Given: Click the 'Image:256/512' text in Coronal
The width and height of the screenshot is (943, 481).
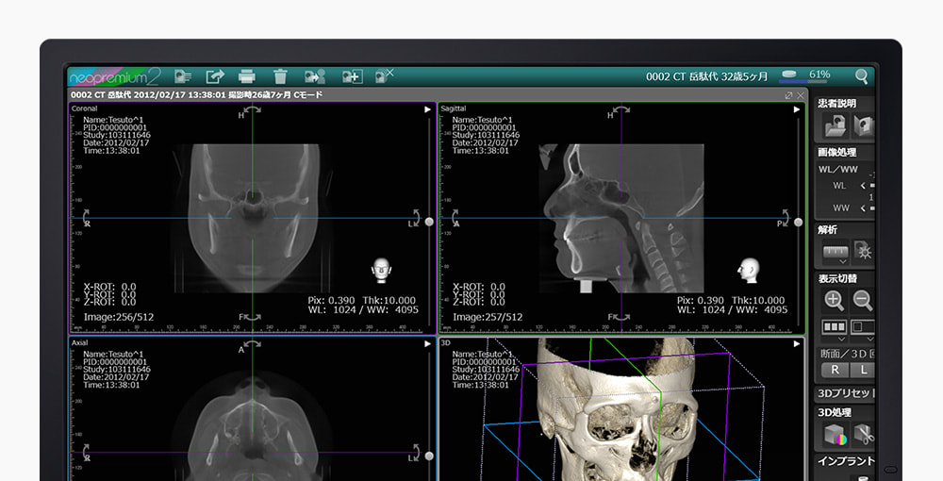Looking at the screenshot, I should click(x=119, y=317).
